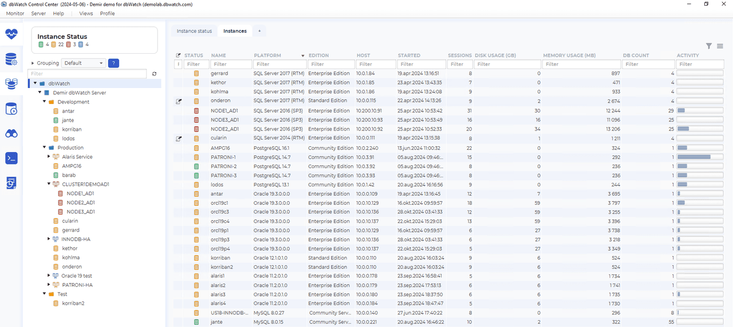This screenshot has height=327, width=733.
Task: Select korriban2 in the Test folder tree
Action: click(73, 303)
